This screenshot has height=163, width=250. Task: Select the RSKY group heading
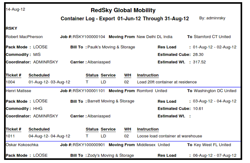[x=12, y=28]
